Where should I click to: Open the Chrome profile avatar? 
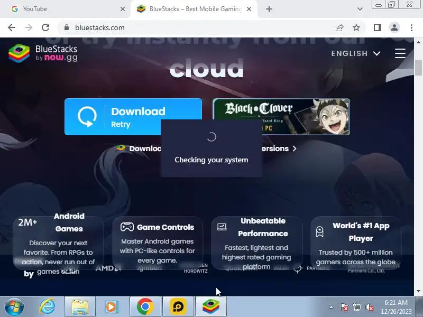click(394, 27)
